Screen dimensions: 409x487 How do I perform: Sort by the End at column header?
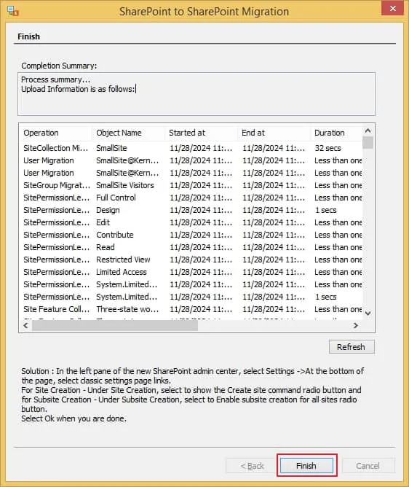(x=274, y=133)
